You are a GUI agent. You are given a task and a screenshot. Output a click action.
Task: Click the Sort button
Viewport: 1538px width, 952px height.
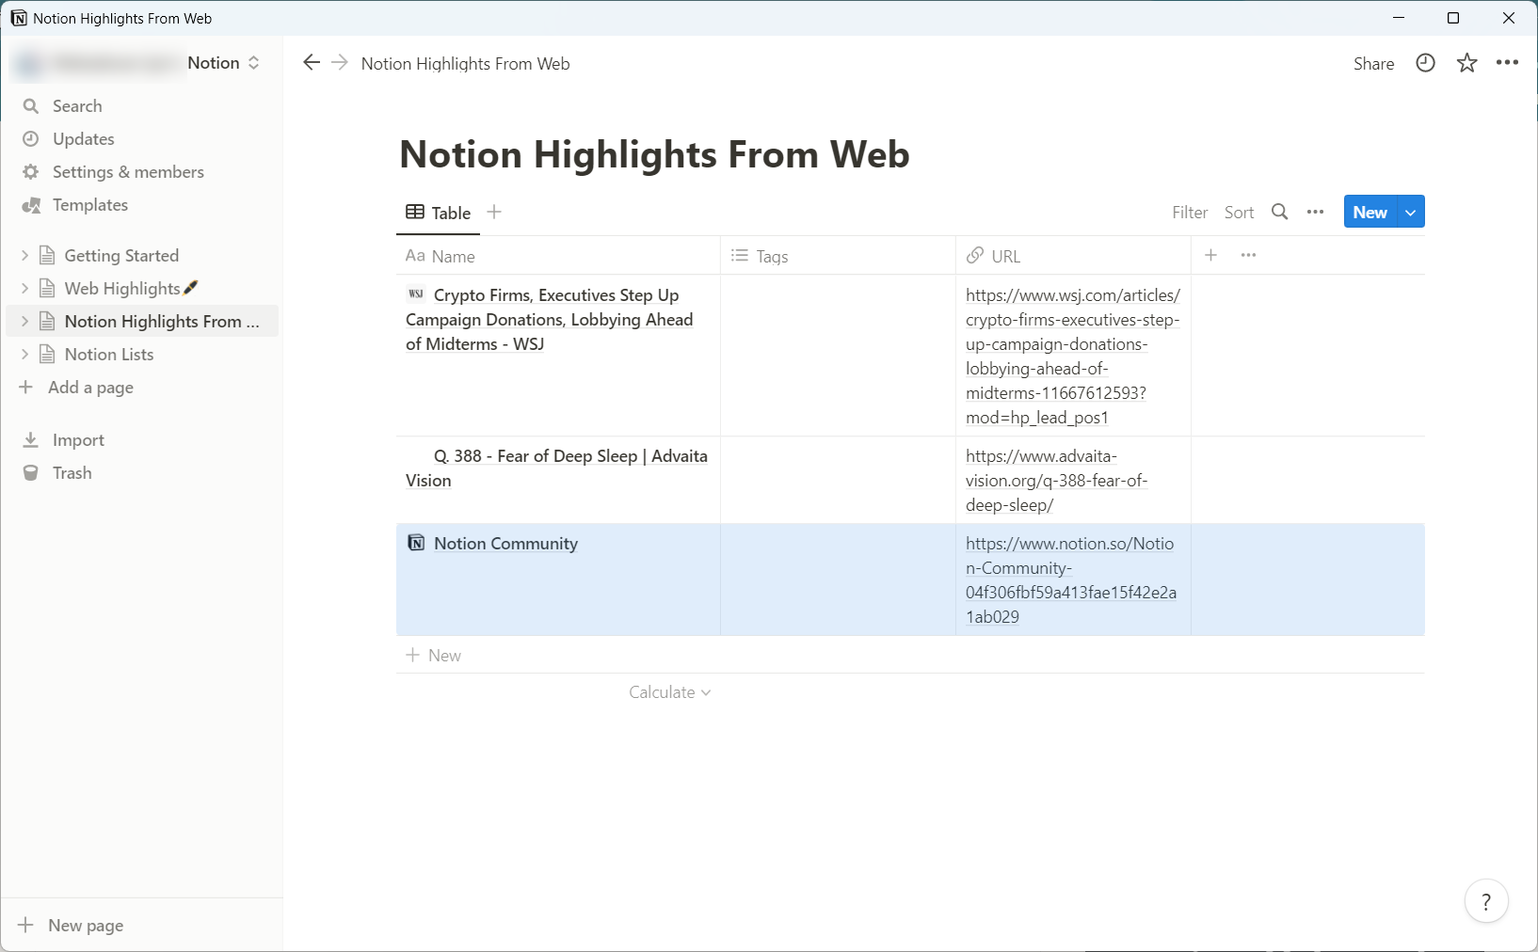(1239, 213)
